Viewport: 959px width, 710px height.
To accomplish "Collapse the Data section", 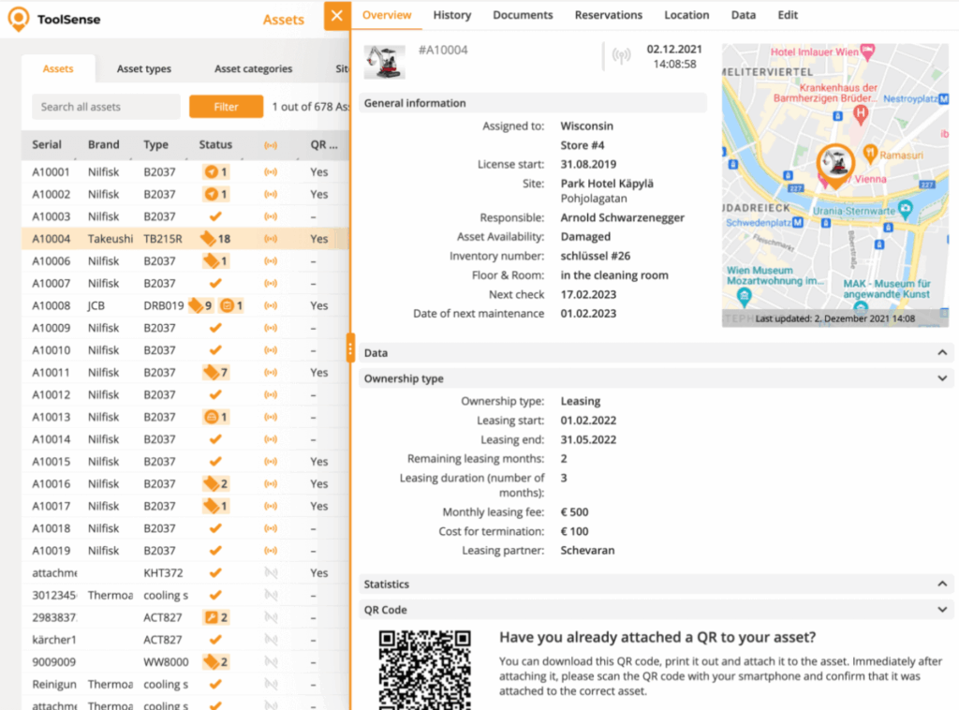I will pyautogui.click(x=942, y=353).
